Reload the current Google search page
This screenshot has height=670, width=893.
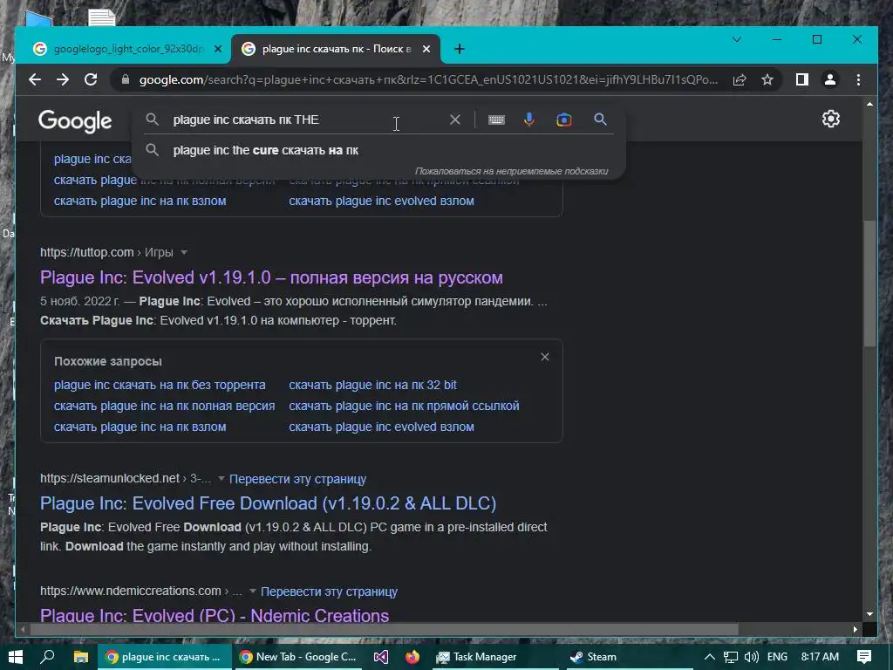click(91, 79)
